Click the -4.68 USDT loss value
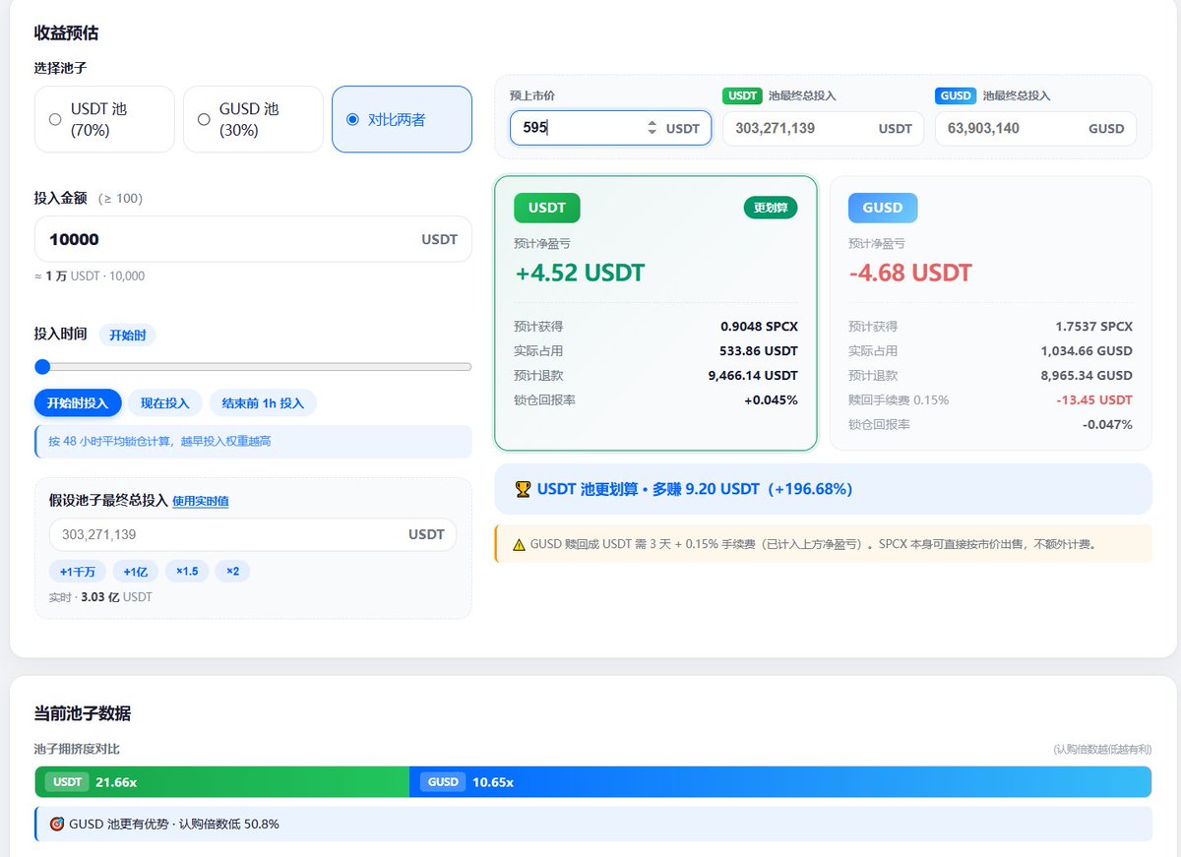1181x857 pixels. coord(910,273)
